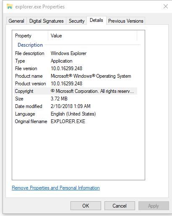Select the Language property label

pyautogui.click(x=25, y=114)
